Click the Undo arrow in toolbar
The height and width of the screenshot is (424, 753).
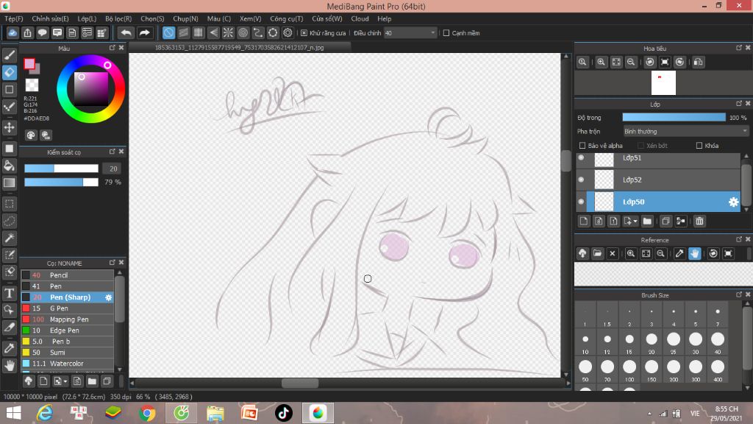pos(126,32)
